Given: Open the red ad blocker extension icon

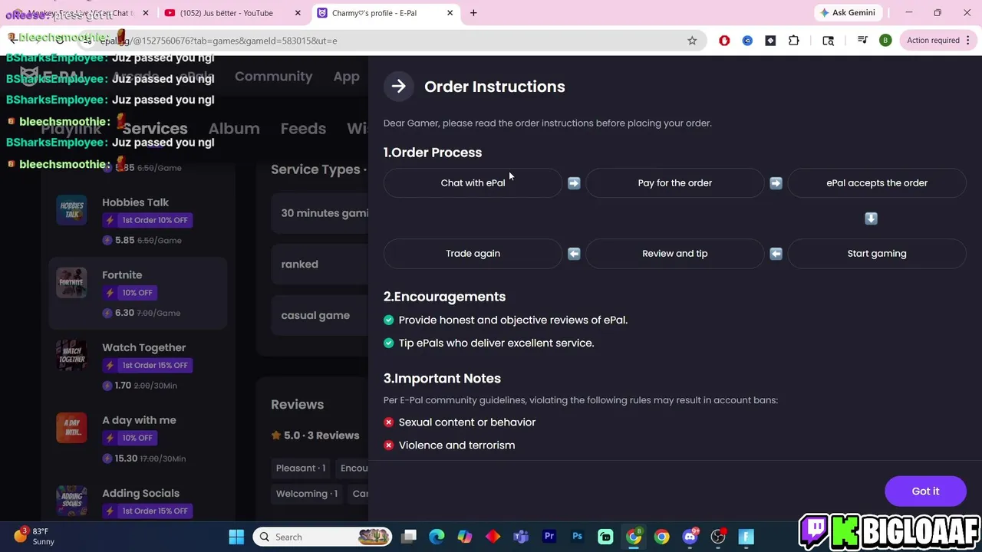Looking at the screenshot, I should click(x=724, y=41).
